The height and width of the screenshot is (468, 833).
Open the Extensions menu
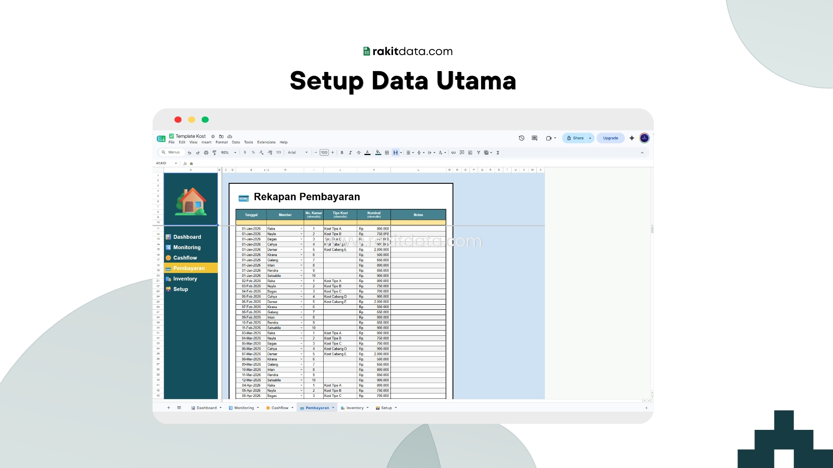266,142
